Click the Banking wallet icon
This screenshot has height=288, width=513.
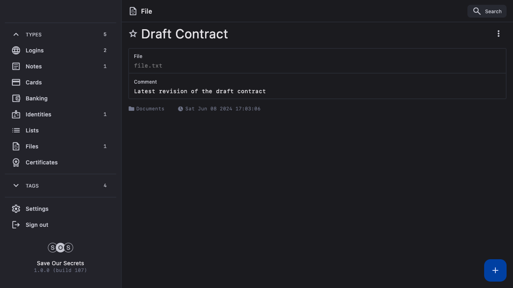tap(16, 98)
